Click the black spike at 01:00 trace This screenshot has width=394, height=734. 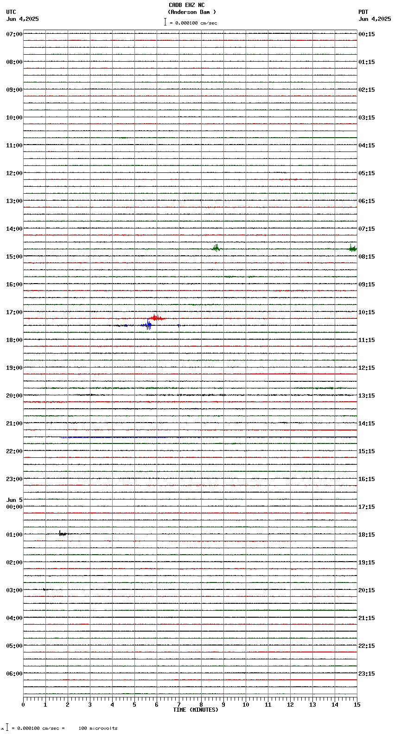coord(63,533)
